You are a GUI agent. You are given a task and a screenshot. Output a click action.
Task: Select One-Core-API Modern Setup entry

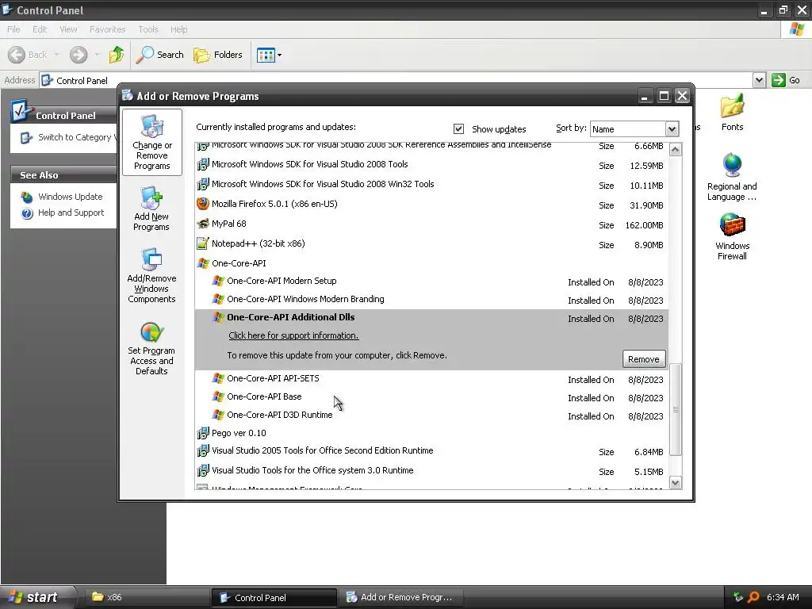coord(431,282)
